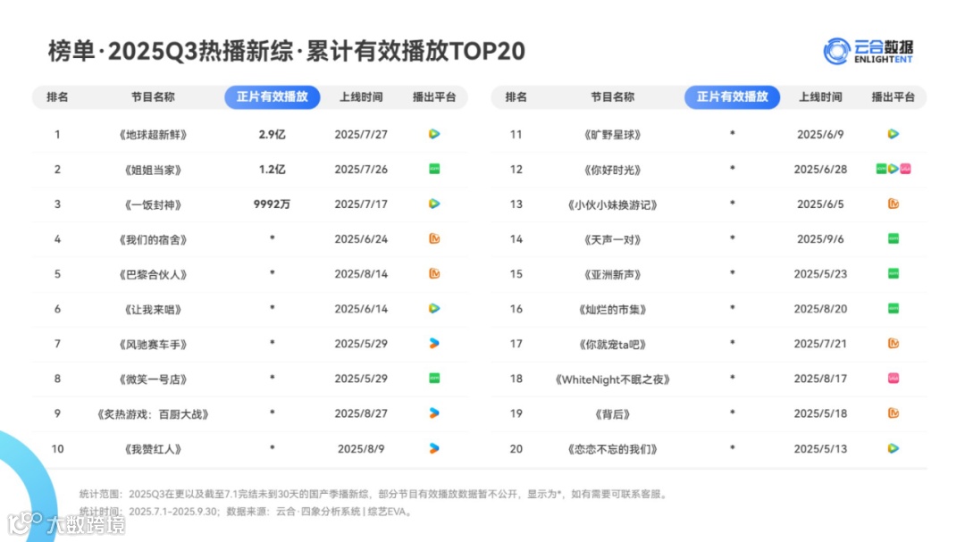Click the show title 《小伙小妹换游记》

coord(612,204)
